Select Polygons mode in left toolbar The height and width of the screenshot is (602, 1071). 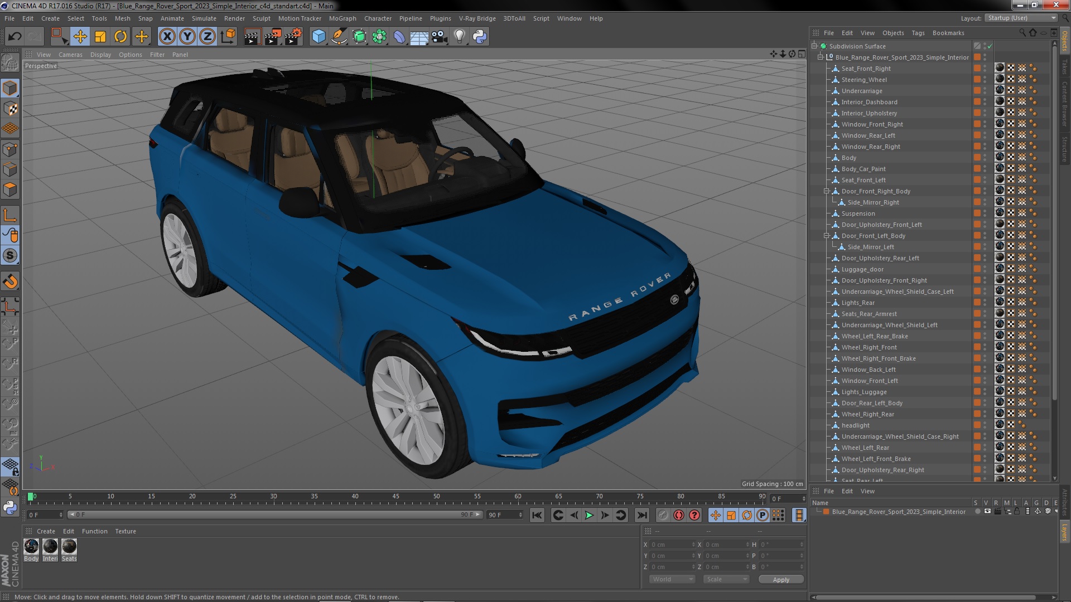(10, 190)
